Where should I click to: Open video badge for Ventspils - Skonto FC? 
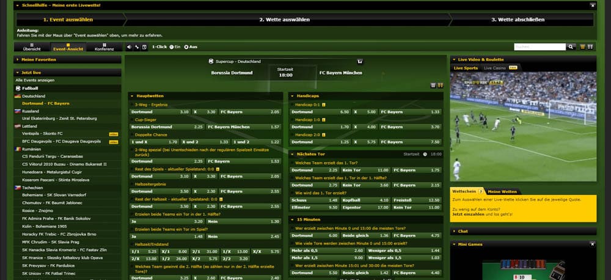tap(114, 134)
